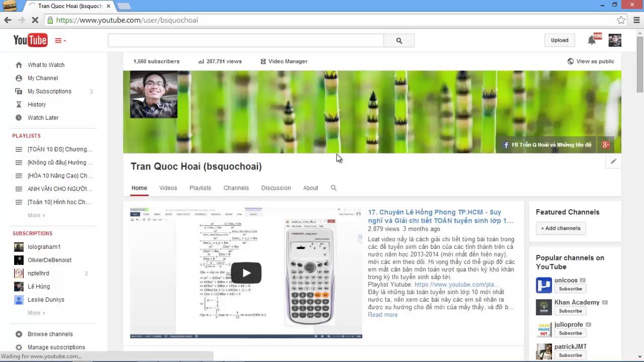Screen dimensions: 644x362
Task: Open Video Manager
Action: pos(284,61)
